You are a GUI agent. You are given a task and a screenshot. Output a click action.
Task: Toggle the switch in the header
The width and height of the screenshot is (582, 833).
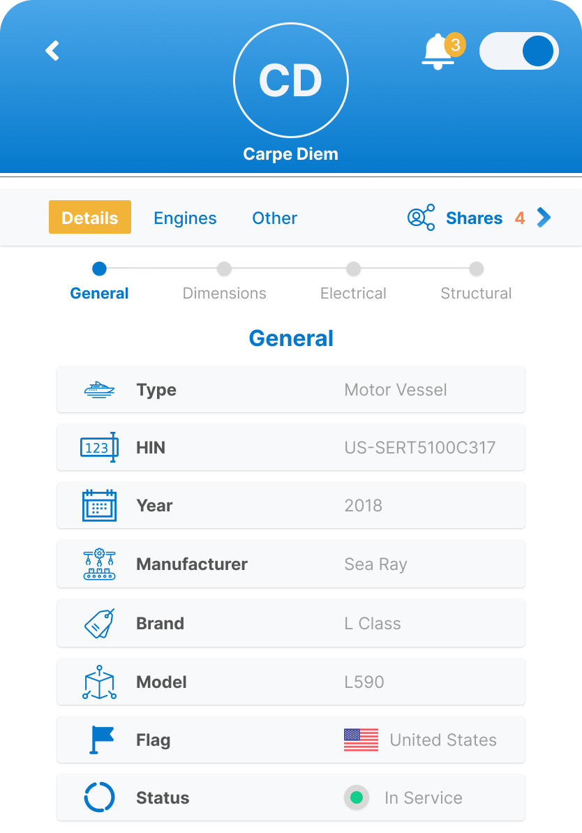[x=519, y=52]
